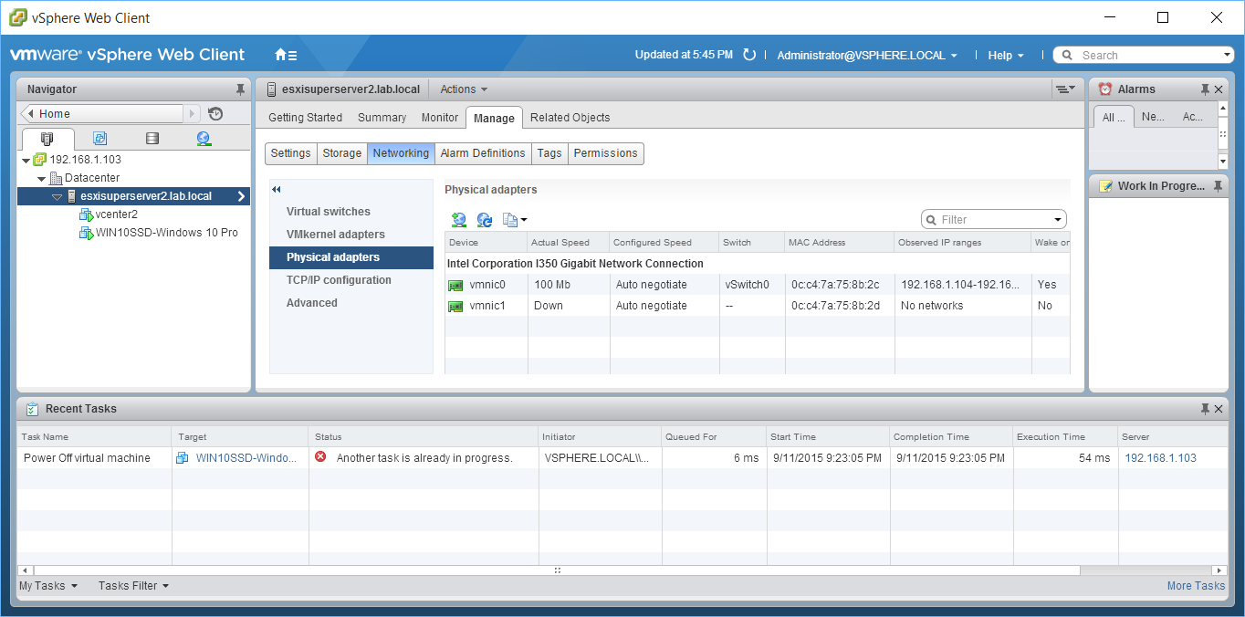Viewport: 1245px width, 617px height.
Task: Open the navigation history clock icon
Action: [x=215, y=114]
